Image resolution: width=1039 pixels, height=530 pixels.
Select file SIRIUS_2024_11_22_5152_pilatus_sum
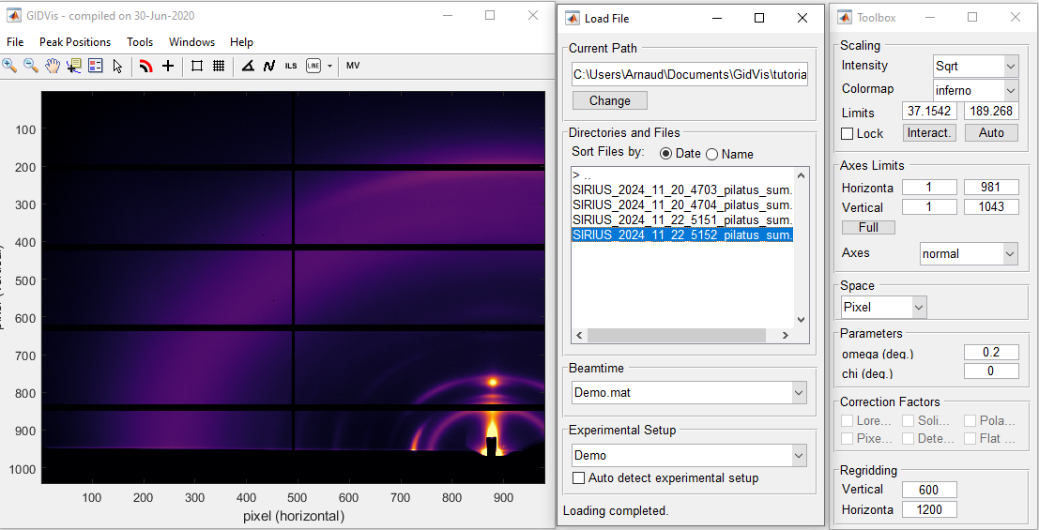coord(682,235)
